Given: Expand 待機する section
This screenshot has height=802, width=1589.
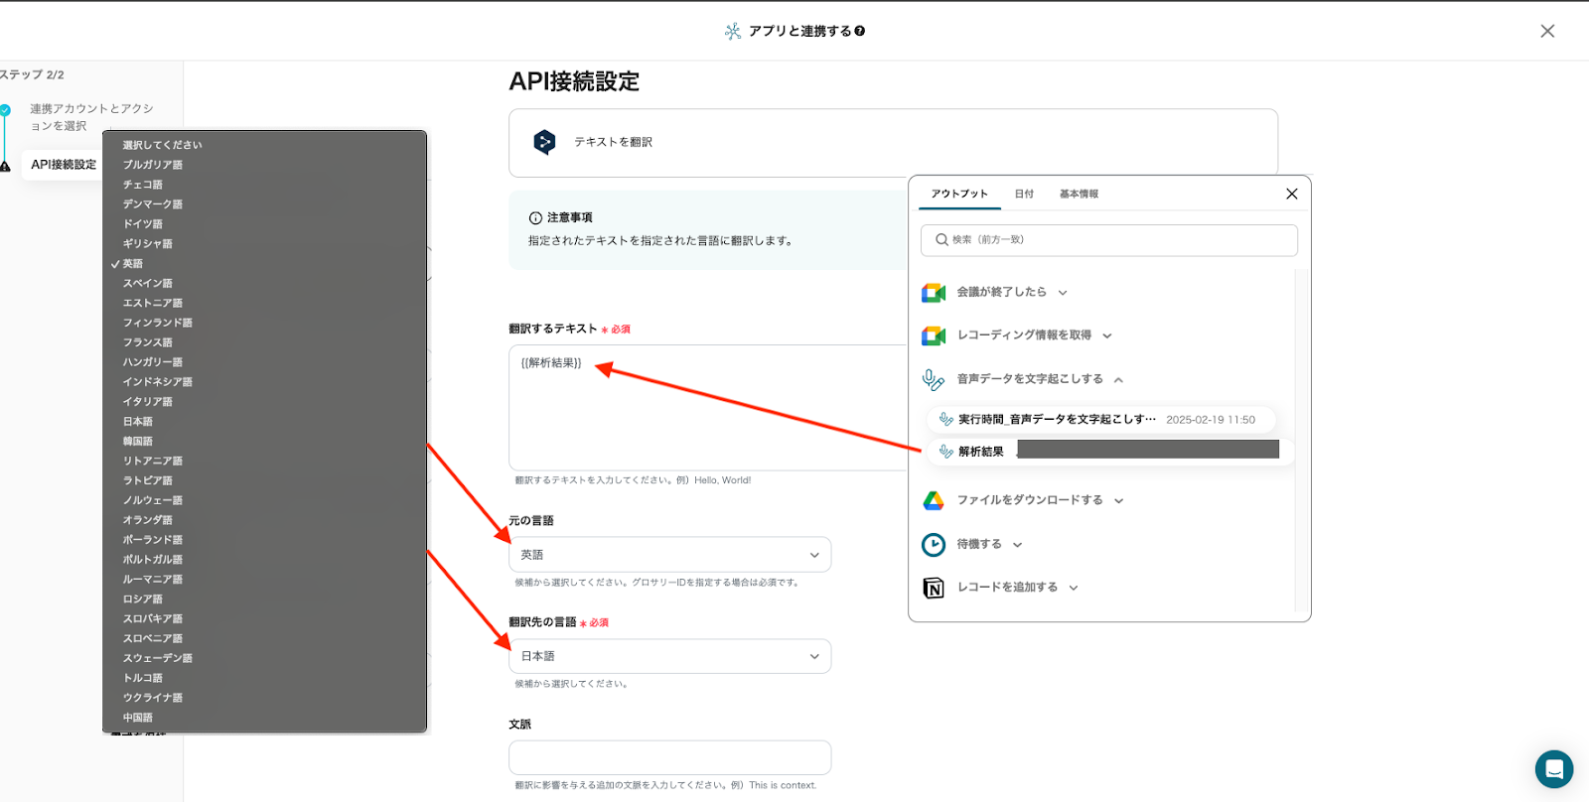Looking at the screenshot, I should [1017, 545].
